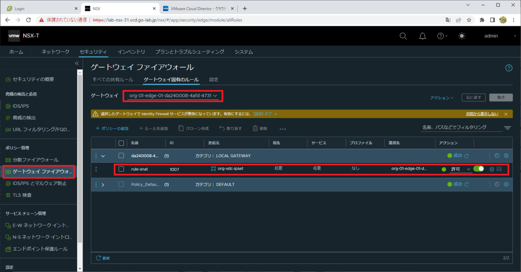
Task: Open the システム top menu
Action: coord(244,52)
